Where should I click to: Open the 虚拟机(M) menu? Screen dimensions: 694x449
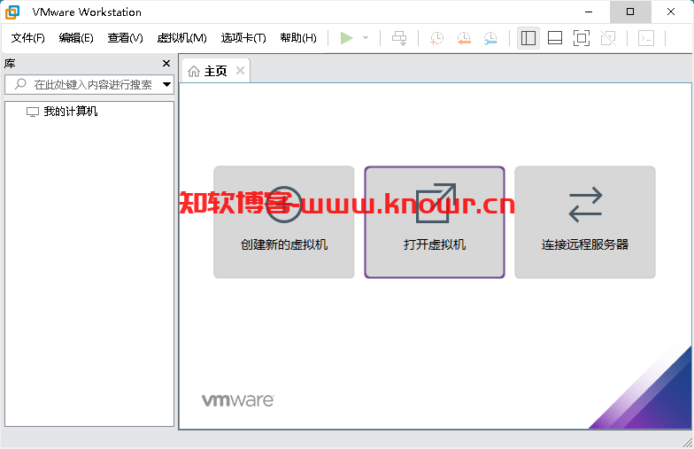182,38
